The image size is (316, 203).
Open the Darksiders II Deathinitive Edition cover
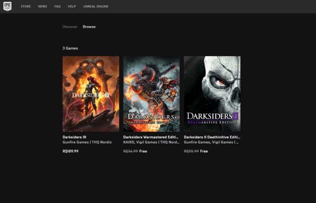[x=212, y=94]
